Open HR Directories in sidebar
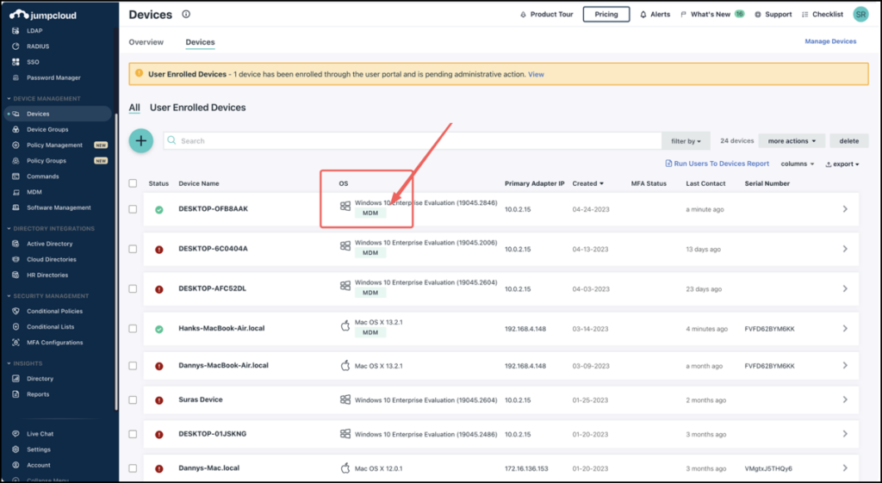 coord(47,276)
